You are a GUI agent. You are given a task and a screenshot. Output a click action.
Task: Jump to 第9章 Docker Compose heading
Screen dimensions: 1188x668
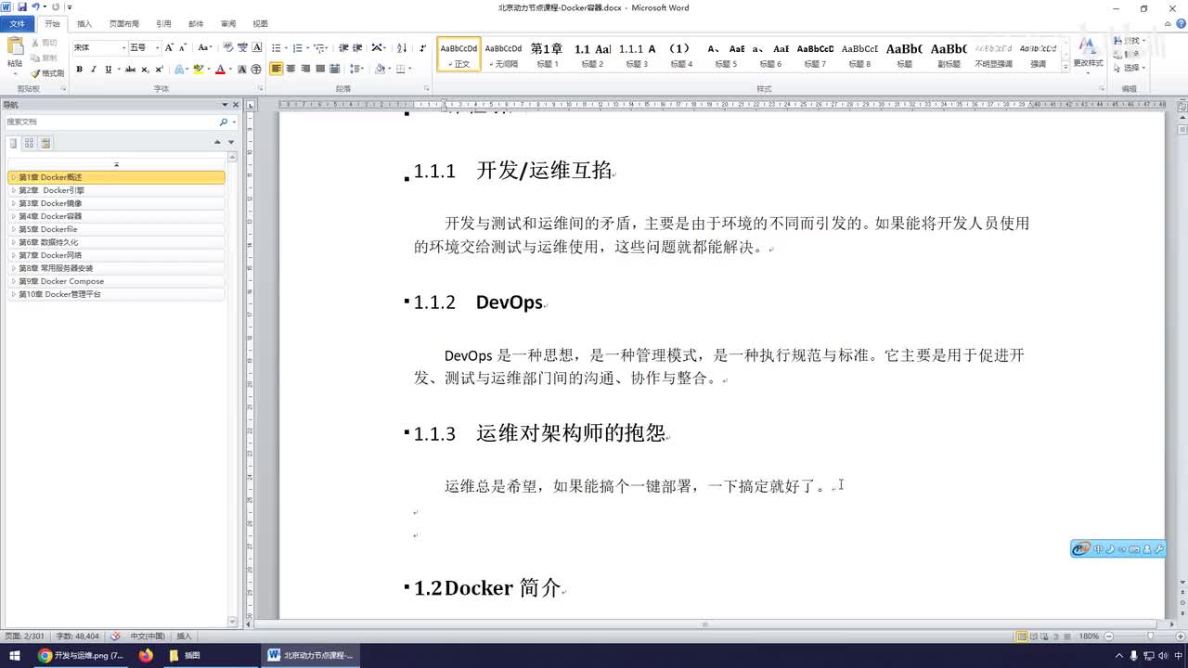(116, 281)
